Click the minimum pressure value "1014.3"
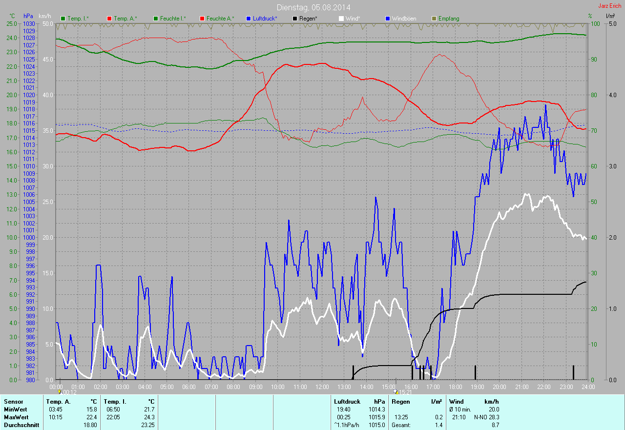 (x=376, y=410)
